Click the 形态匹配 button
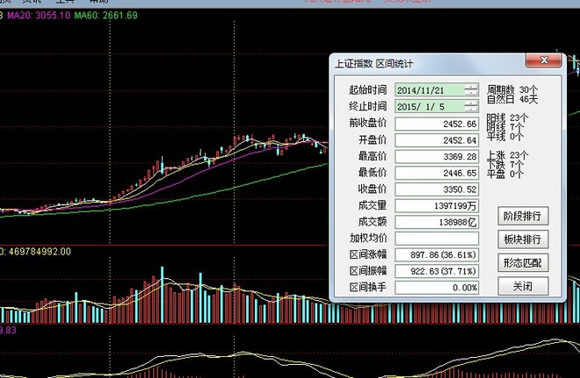This screenshot has height=378, width=580. [523, 263]
